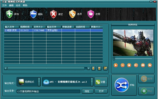This screenshot has height=99, width=158.
Task: Open the AVI output format dropdown
Action: click(x=92, y=82)
